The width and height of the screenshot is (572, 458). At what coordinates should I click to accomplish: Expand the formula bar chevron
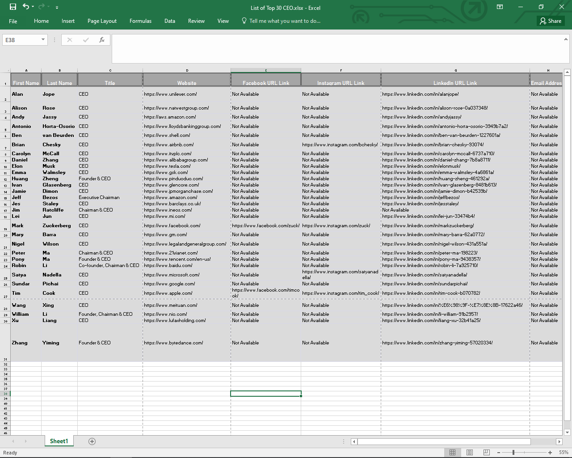coord(567,39)
